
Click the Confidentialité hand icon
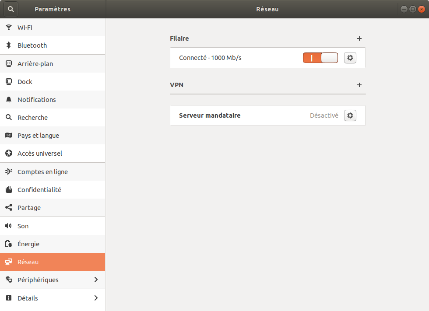(x=8, y=189)
